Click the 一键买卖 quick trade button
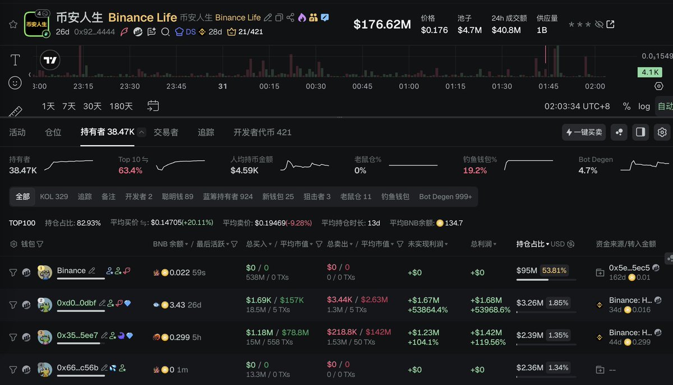The height and width of the screenshot is (385, 673). point(584,132)
